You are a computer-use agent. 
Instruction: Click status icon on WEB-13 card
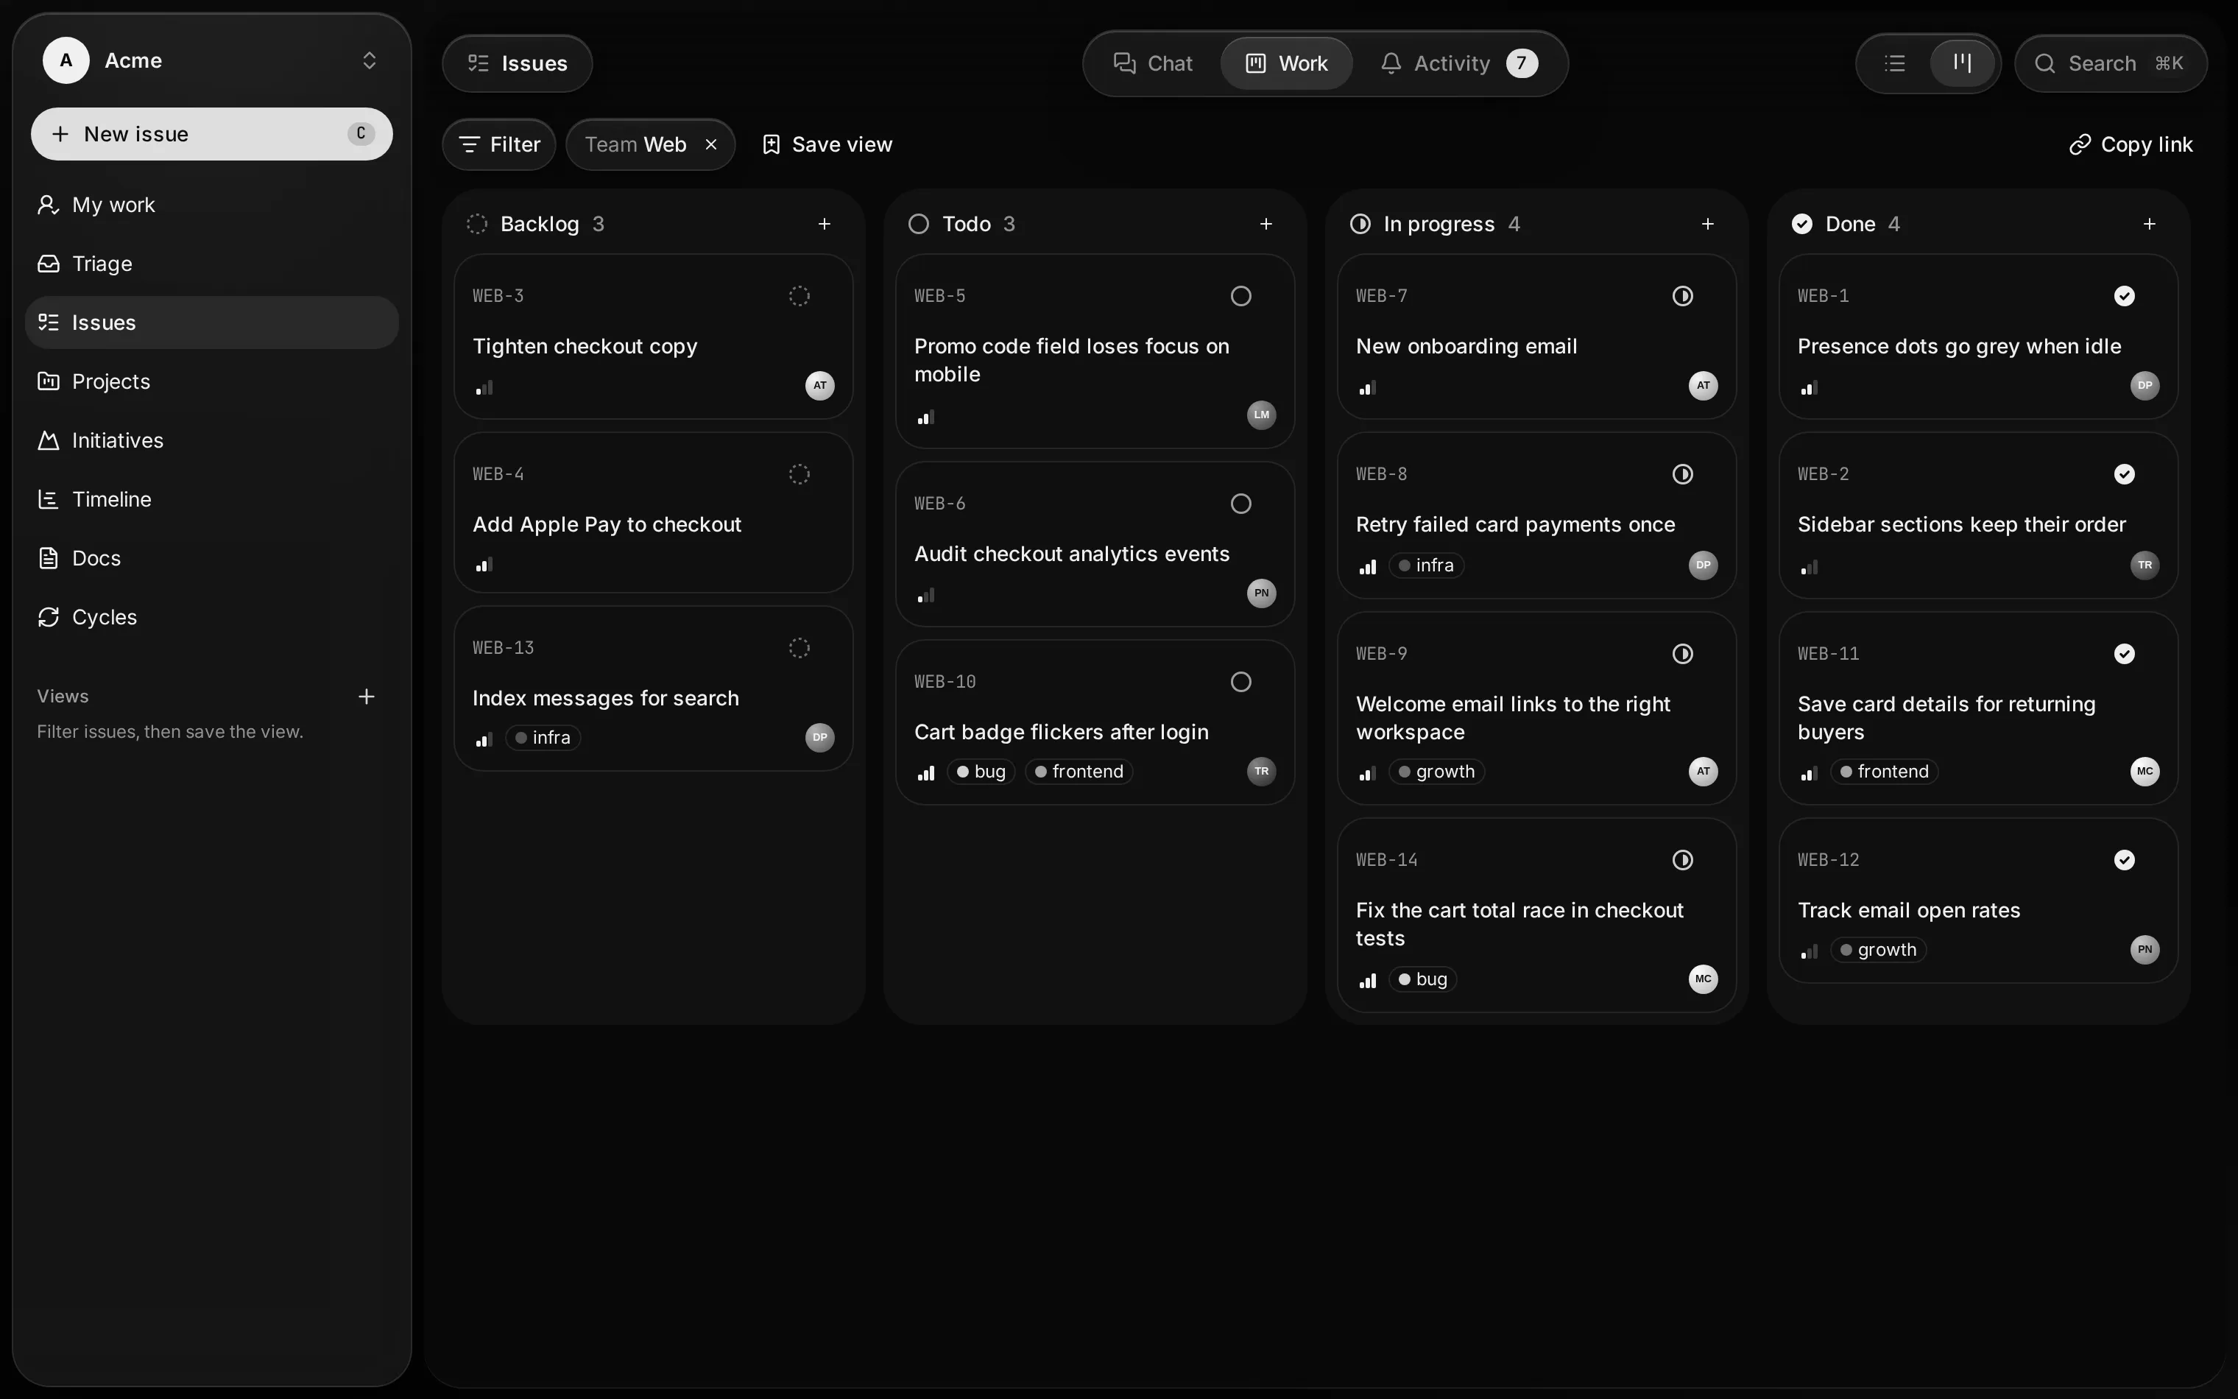(799, 648)
